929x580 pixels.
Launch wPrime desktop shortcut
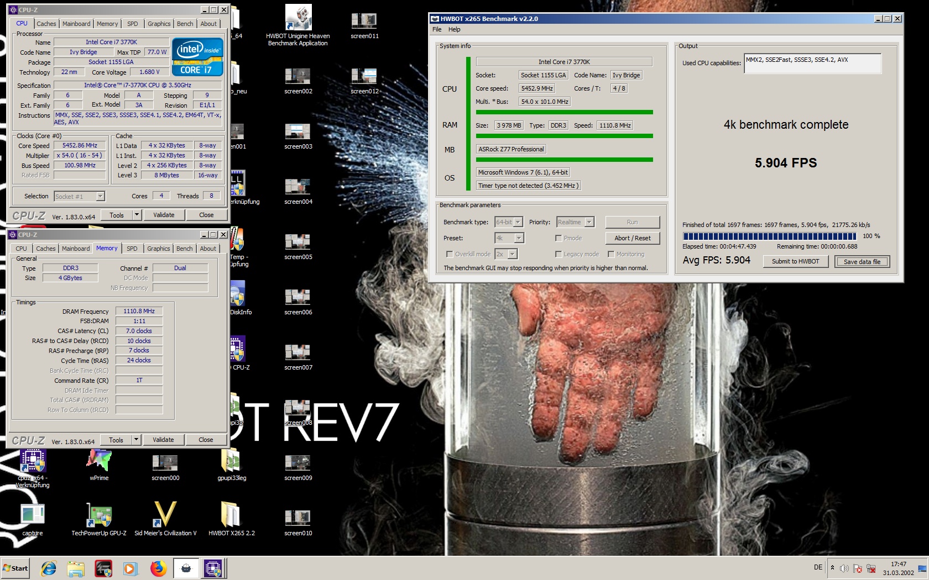99,465
